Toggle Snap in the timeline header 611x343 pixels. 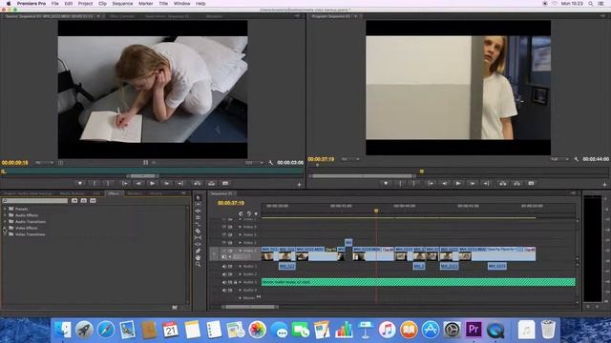pos(241,213)
